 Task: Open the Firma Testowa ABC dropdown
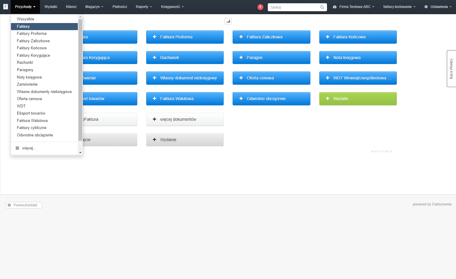pyautogui.click(x=354, y=7)
